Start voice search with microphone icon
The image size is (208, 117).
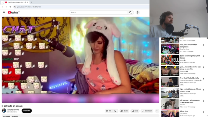[137, 12]
